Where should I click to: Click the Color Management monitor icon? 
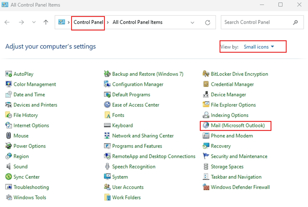9,84
